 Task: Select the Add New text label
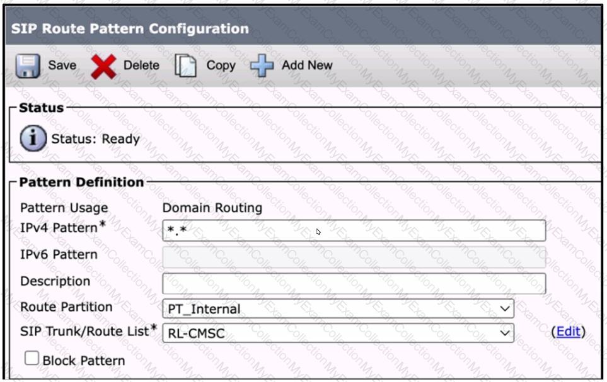pyautogui.click(x=307, y=65)
